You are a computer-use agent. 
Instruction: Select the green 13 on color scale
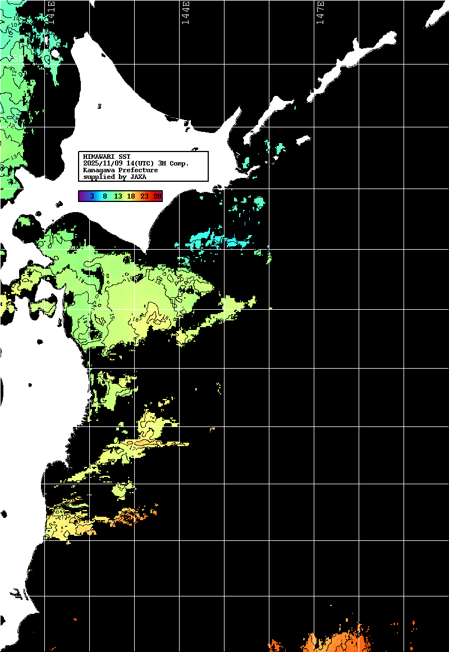[118, 196]
